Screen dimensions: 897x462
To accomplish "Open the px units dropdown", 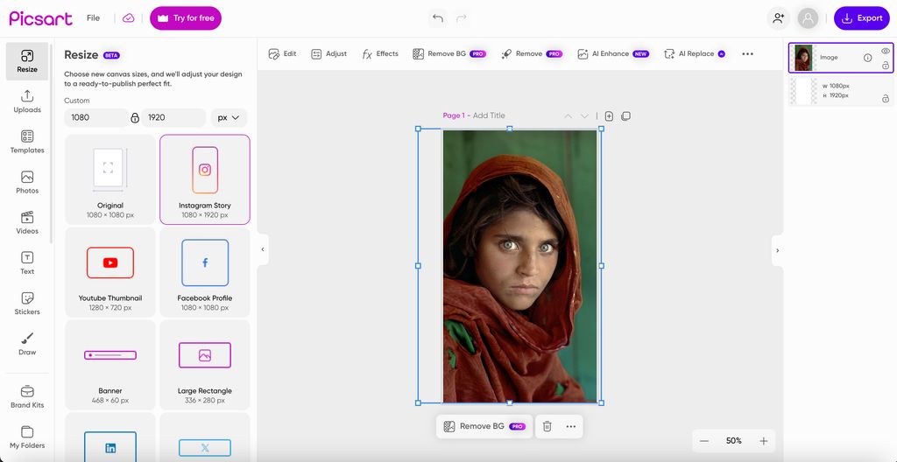I will point(229,117).
